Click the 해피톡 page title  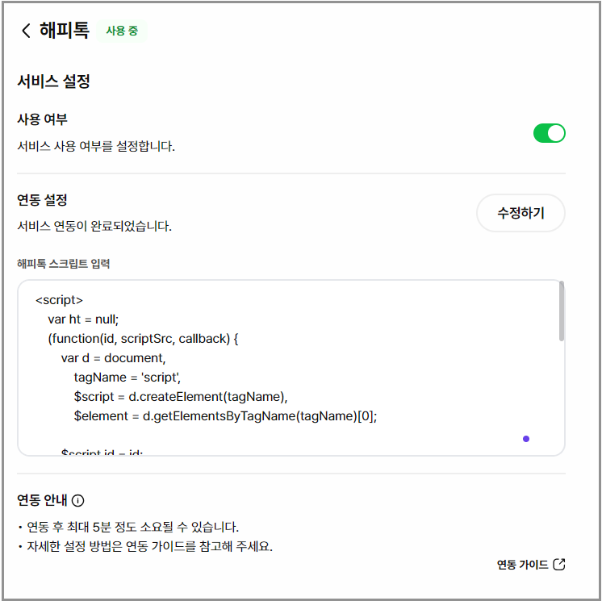coord(65,31)
